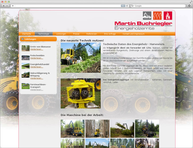Open the Forstmachinentransport thumbnail
The height and width of the screenshot is (148, 193).
[26, 86]
